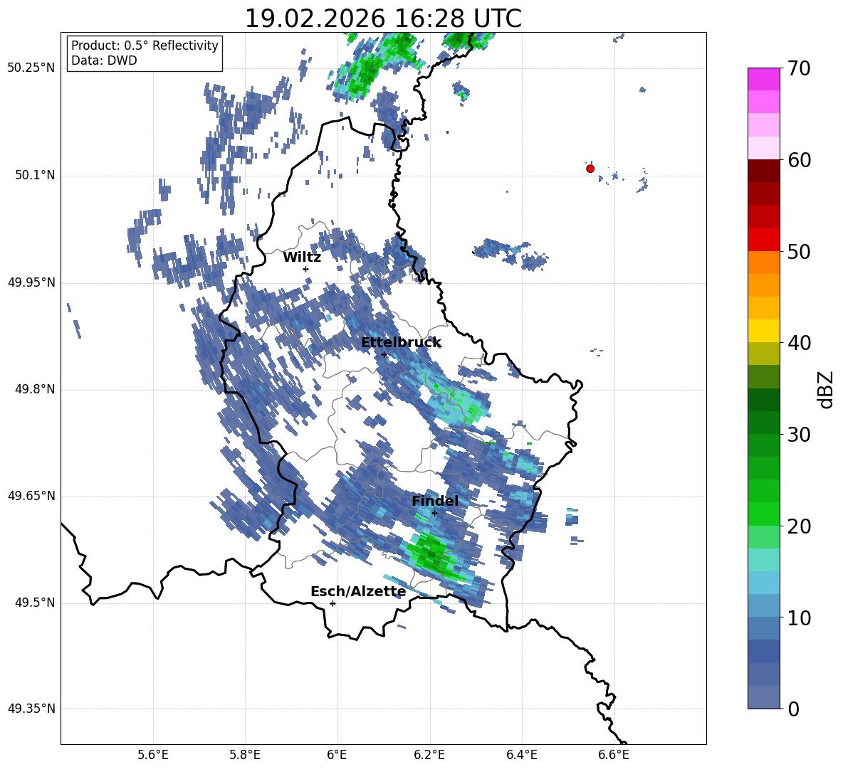Click the 70 tick on the colorbar
This screenshot has height=769, width=843.
point(798,68)
